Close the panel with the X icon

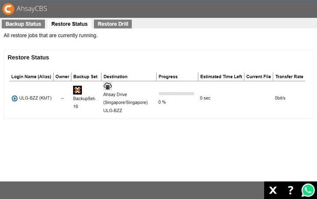point(273,190)
